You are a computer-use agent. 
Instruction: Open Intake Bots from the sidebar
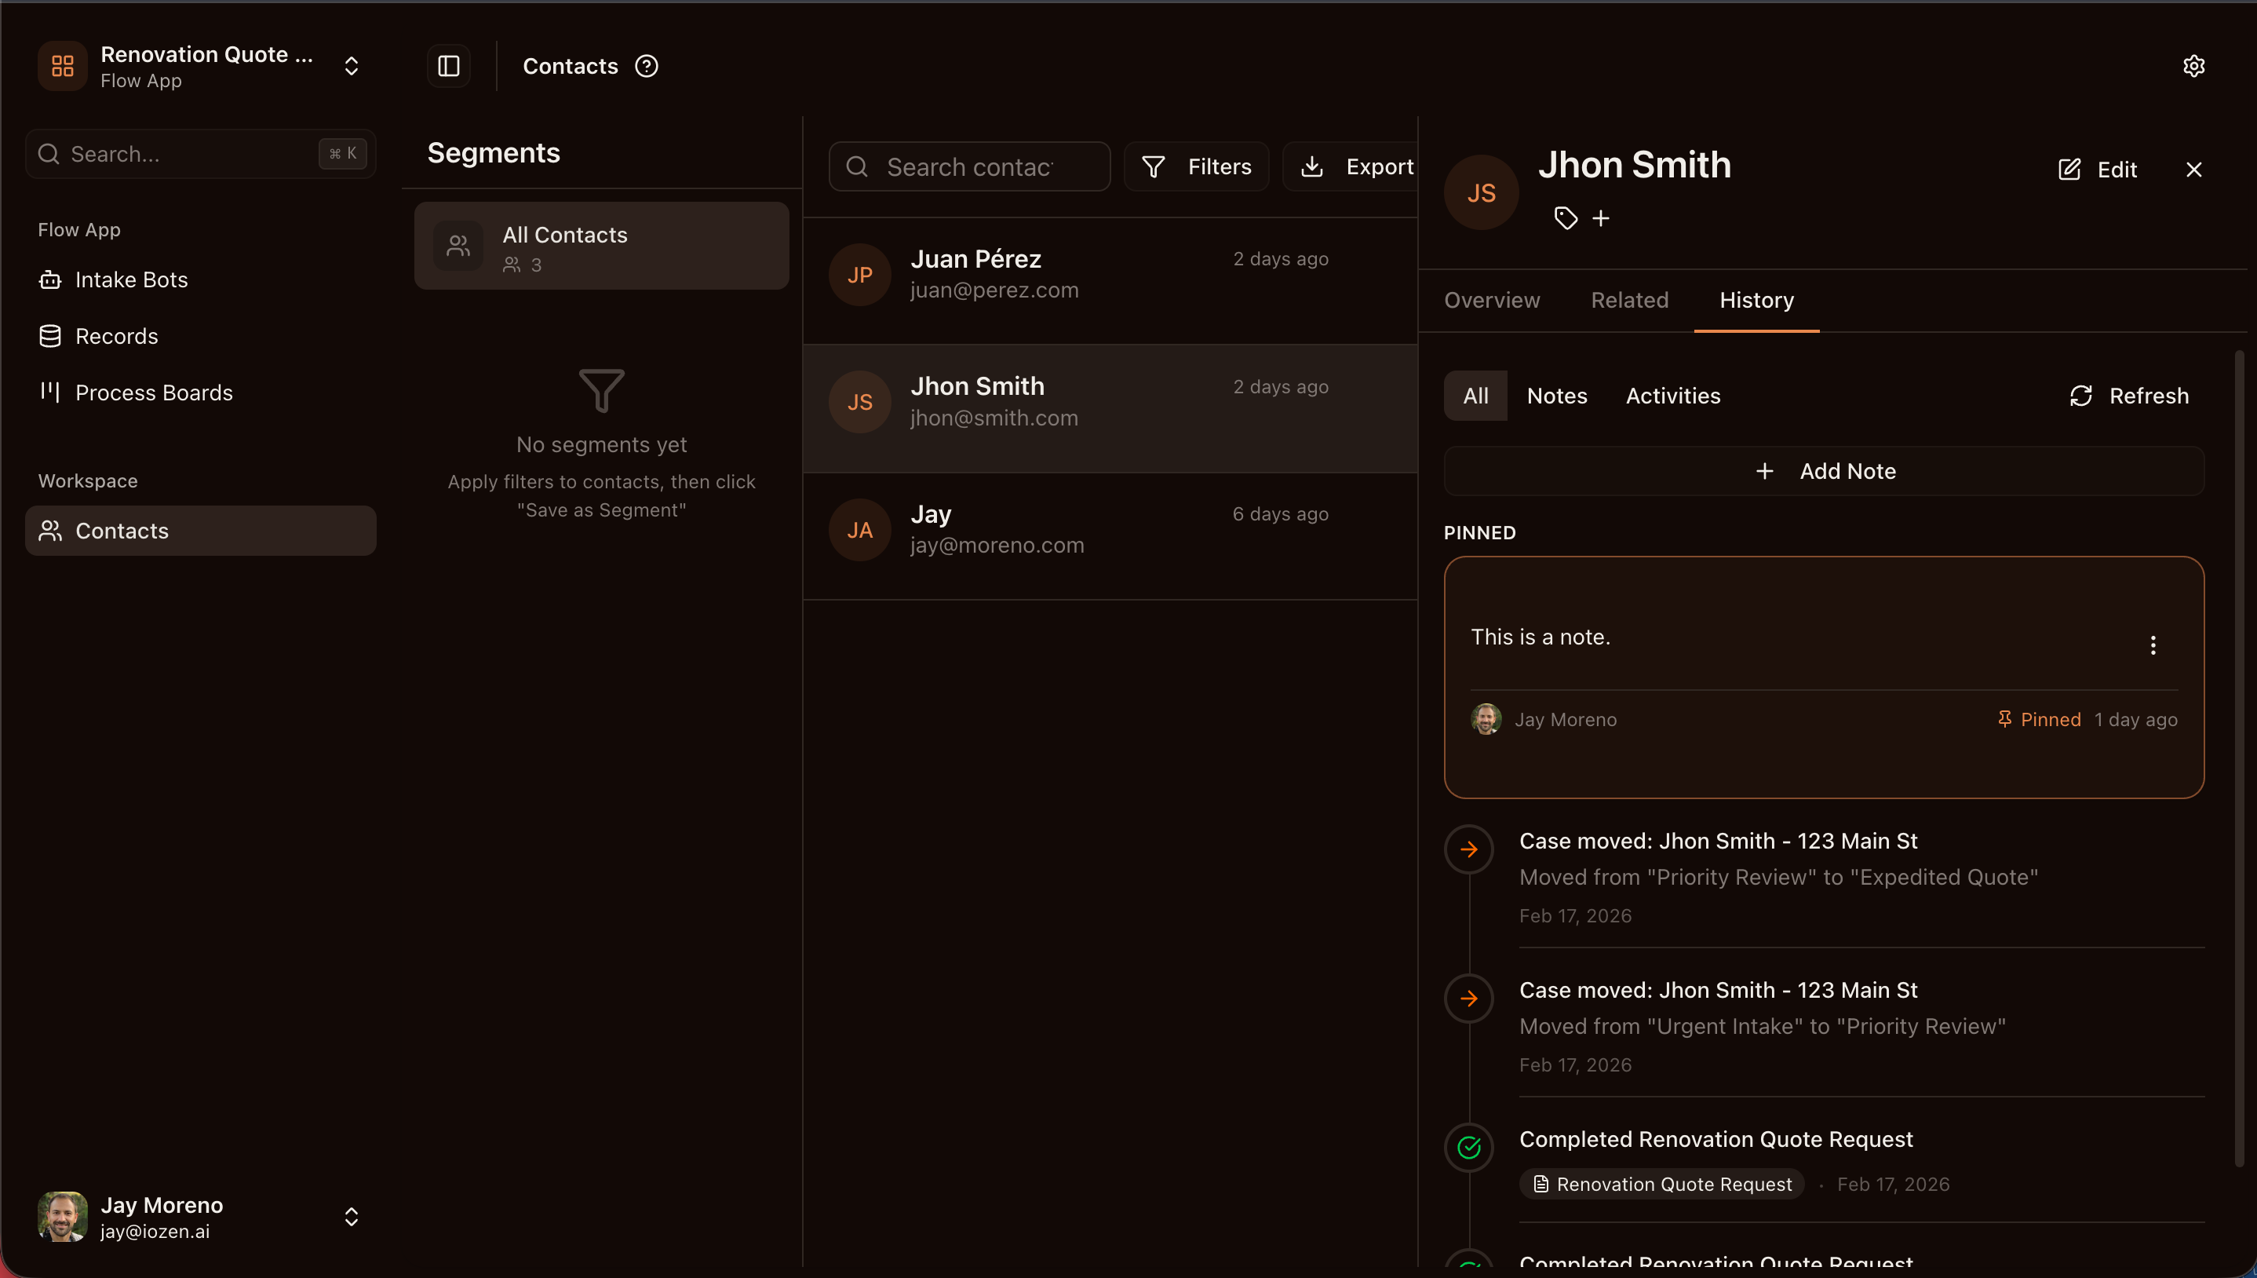pyautogui.click(x=132, y=279)
